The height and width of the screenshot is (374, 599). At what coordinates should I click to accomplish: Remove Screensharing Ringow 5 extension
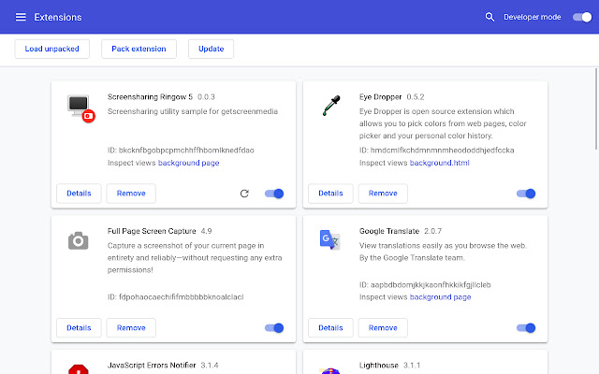click(131, 194)
